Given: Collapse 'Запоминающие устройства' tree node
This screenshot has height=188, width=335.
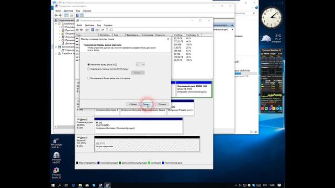Looking at the screenshot, I should pyautogui.click(x=56, y=47).
